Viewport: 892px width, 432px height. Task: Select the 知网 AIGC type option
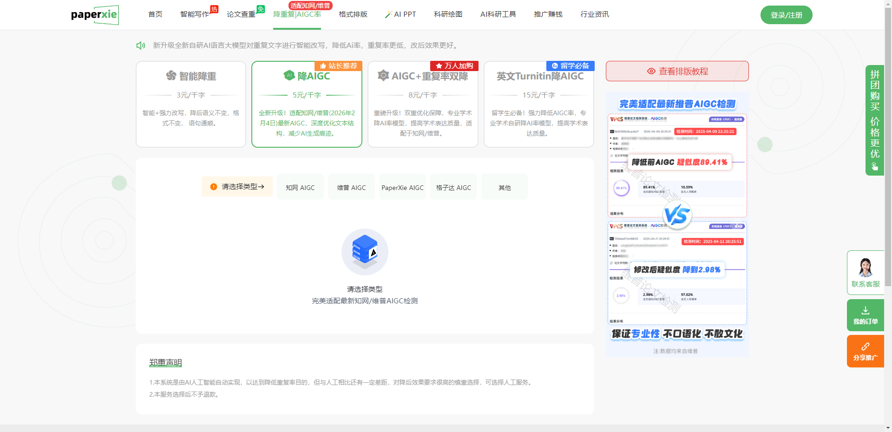coord(300,187)
